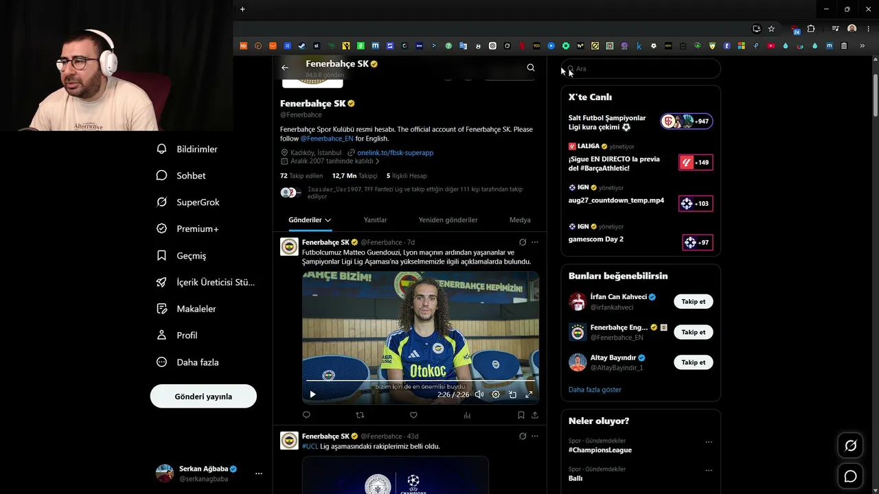Seek on the Guendouzi video progress bar

pyautogui.click(x=420, y=380)
